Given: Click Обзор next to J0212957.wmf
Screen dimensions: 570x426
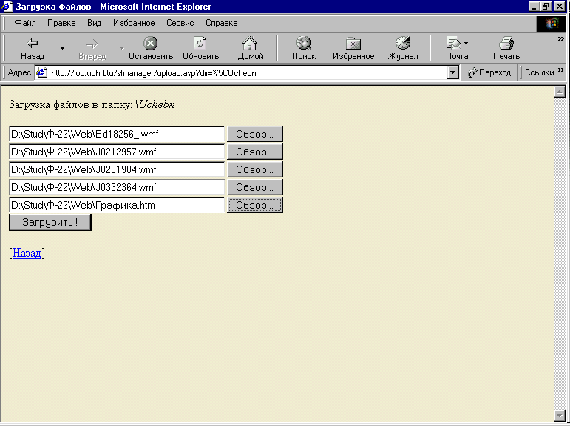Looking at the screenshot, I should (255, 152).
